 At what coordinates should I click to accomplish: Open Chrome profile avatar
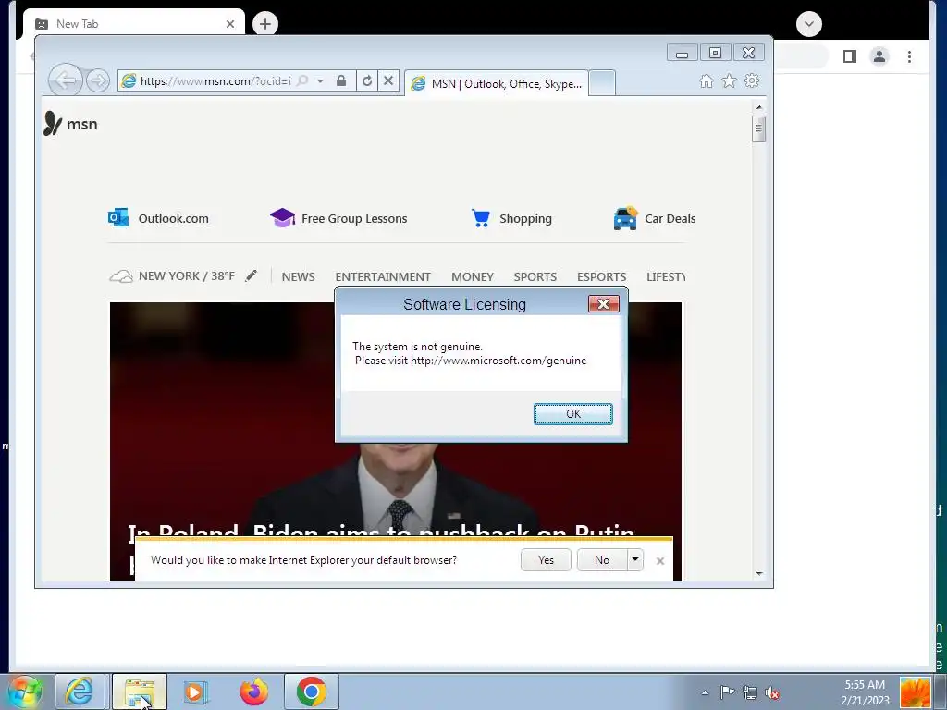coord(879,56)
